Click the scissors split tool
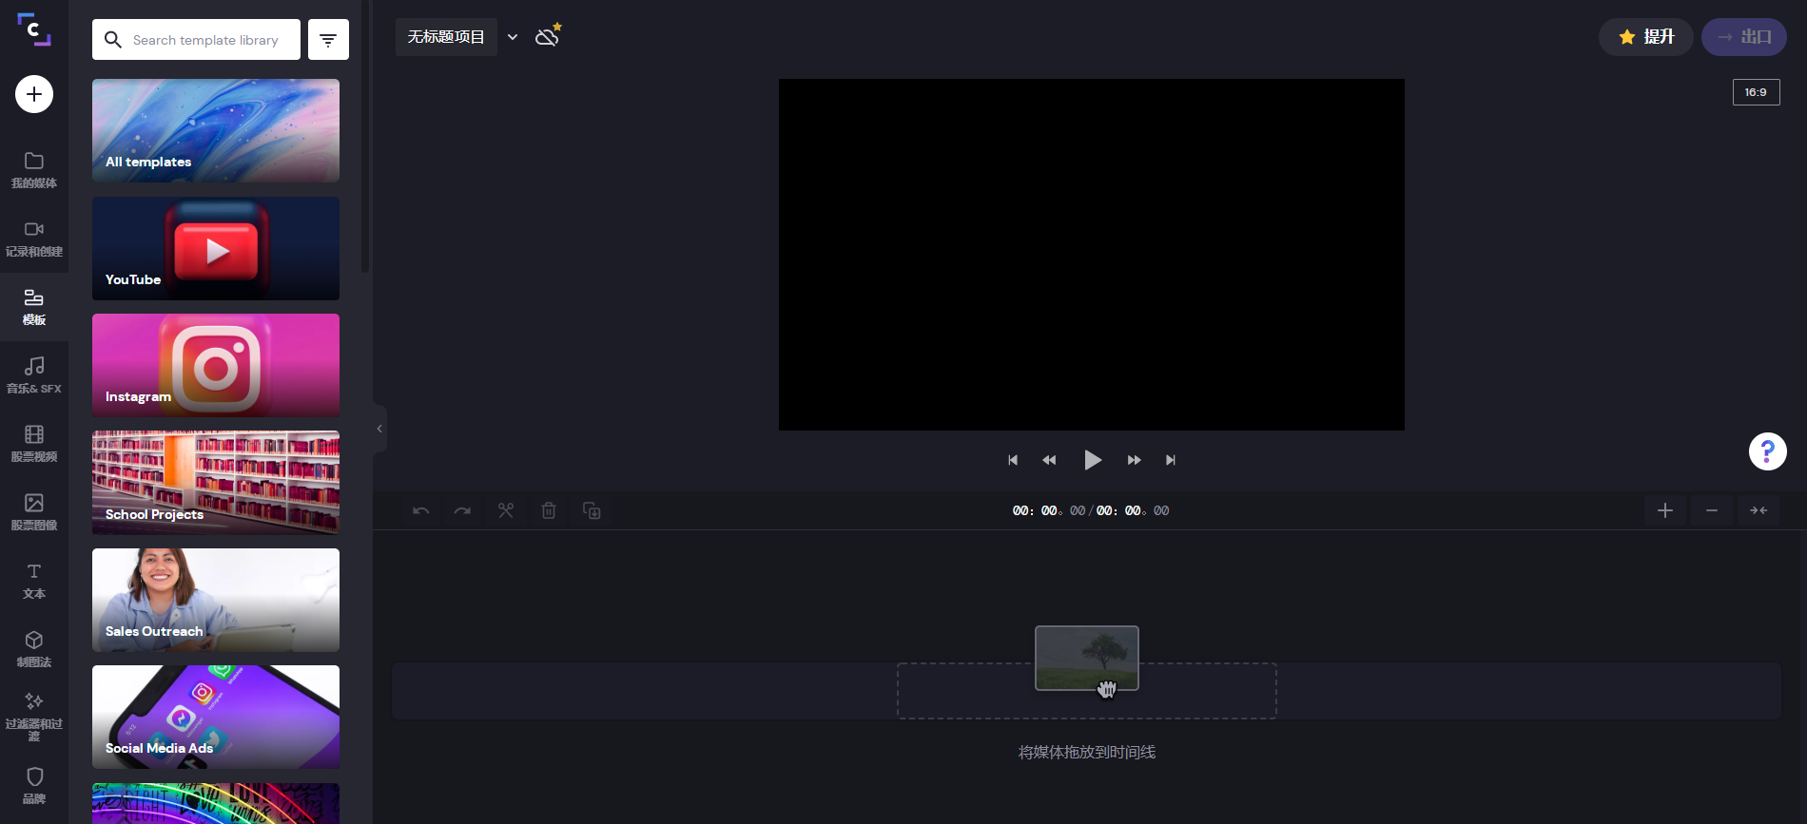Viewport: 1807px width, 824px height. [x=506, y=511]
